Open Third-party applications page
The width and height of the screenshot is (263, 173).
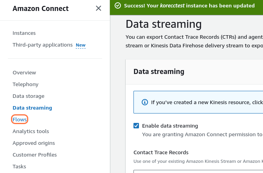(x=42, y=45)
